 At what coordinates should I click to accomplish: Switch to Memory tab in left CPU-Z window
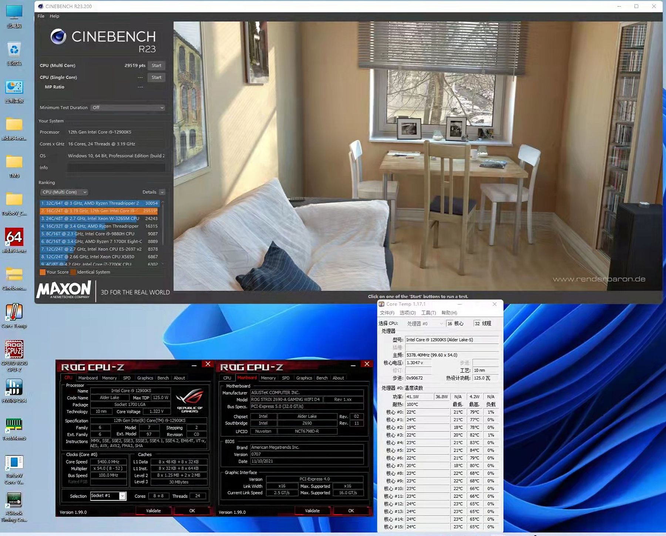pos(110,378)
